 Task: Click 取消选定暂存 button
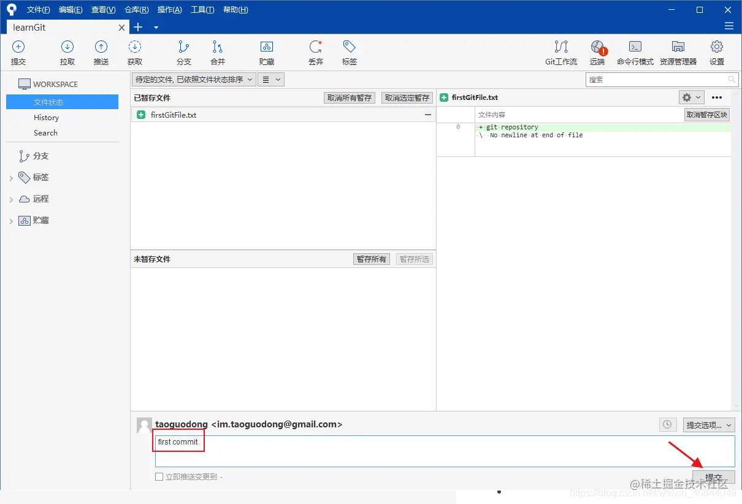tap(407, 97)
